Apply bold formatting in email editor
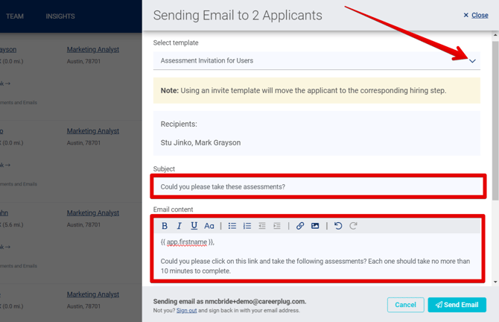 164,226
